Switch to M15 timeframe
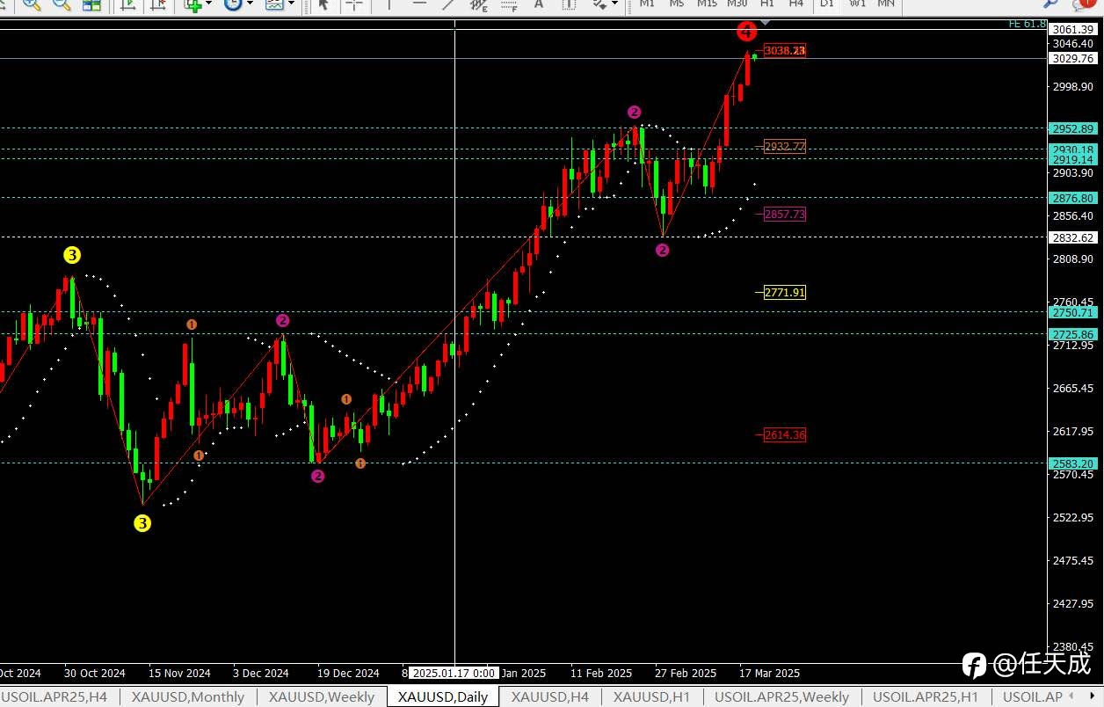 707,4
